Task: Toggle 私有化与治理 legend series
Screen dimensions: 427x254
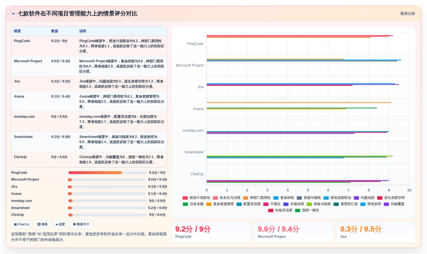Action: coord(227,198)
